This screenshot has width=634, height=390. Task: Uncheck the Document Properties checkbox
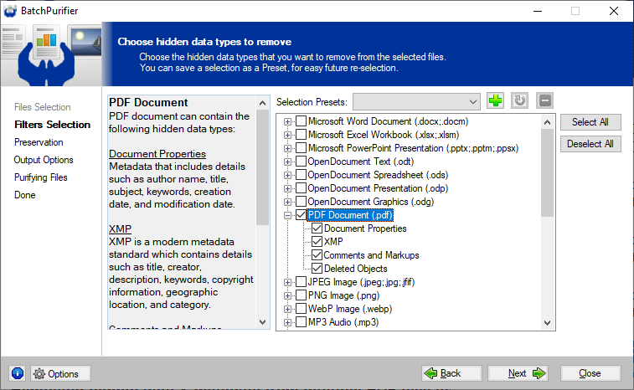pos(317,228)
